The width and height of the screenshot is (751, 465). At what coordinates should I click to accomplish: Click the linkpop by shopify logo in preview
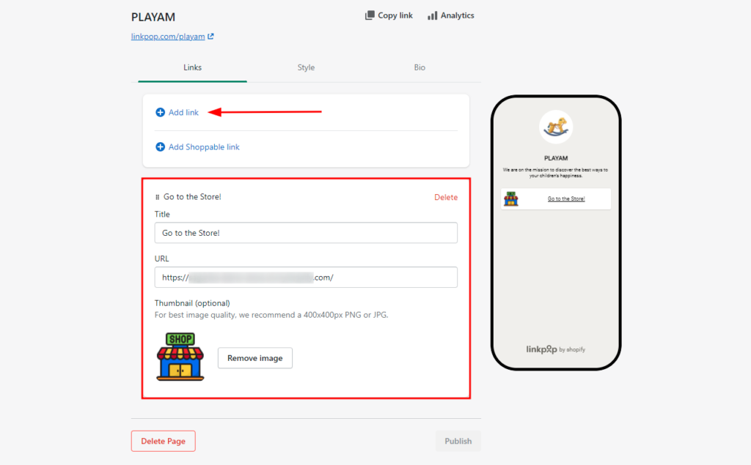pyautogui.click(x=556, y=349)
